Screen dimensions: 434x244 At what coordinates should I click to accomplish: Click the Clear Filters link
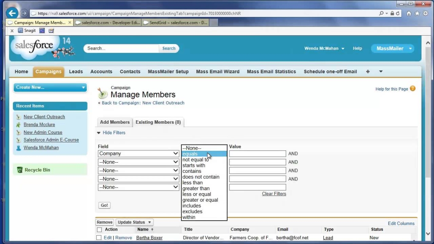[x=275, y=194]
